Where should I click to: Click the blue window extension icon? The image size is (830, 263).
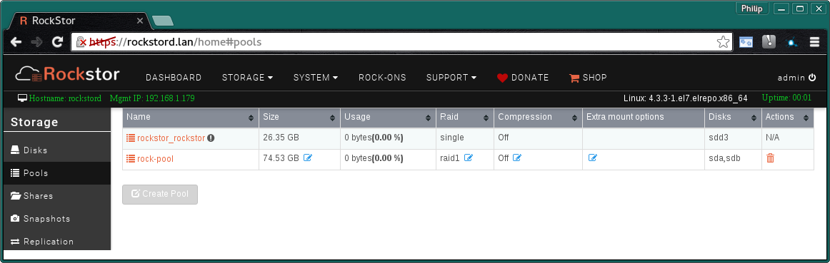pos(746,42)
